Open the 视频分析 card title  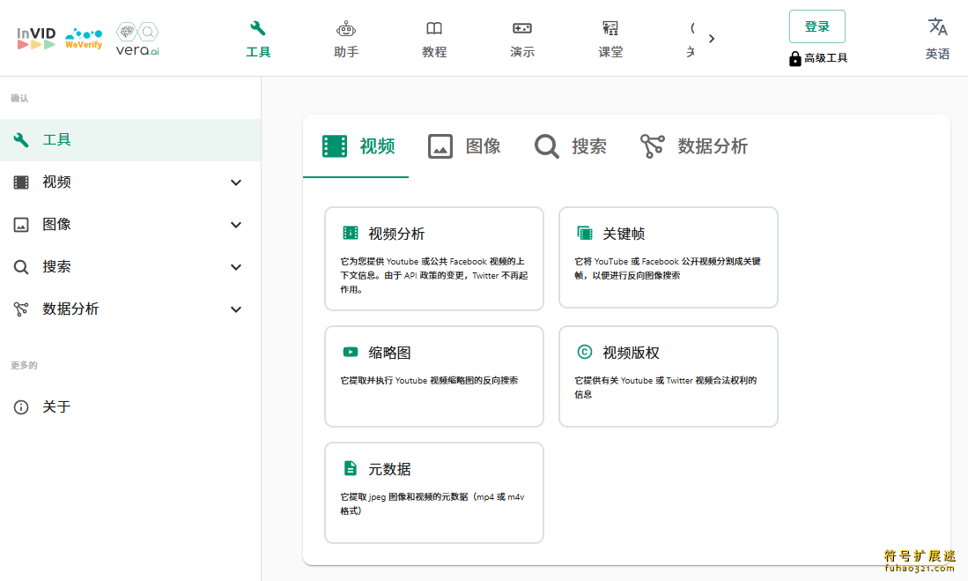click(x=396, y=234)
